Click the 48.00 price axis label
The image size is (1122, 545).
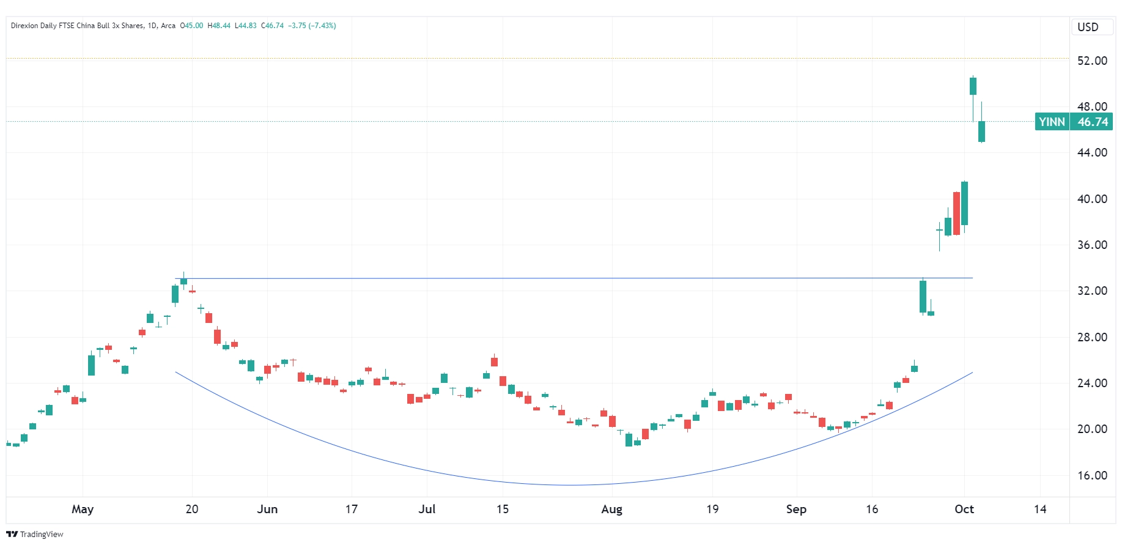tap(1092, 106)
